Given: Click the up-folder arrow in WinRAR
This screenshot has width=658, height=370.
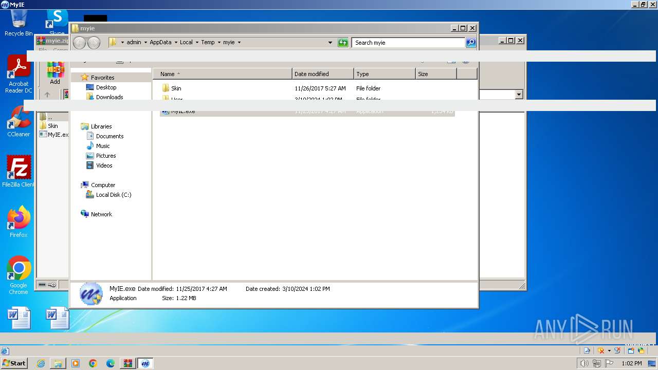Looking at the screenshot, I should click(x=47, y=95).
